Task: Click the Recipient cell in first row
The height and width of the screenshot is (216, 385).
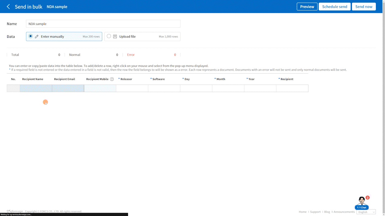Action: click(292, 88)
